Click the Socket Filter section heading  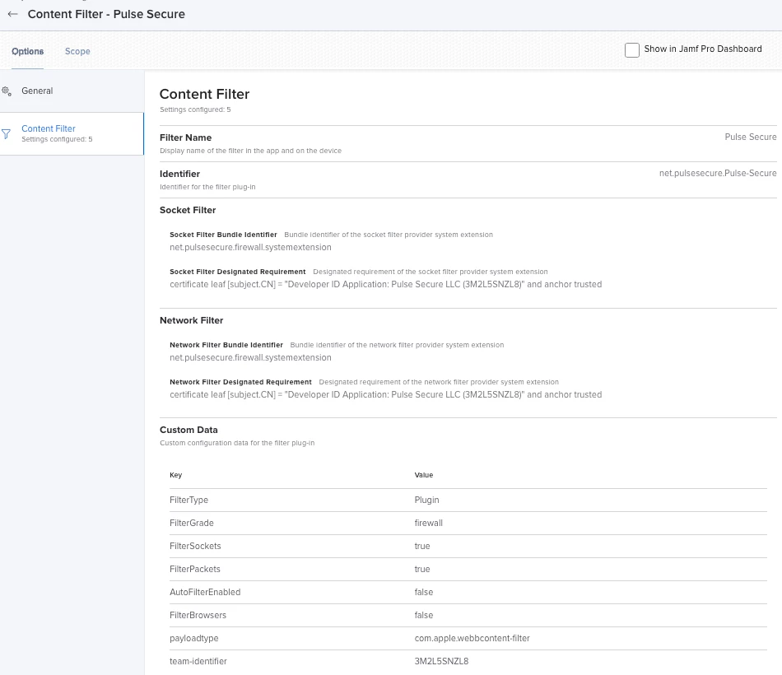point(188,210)
